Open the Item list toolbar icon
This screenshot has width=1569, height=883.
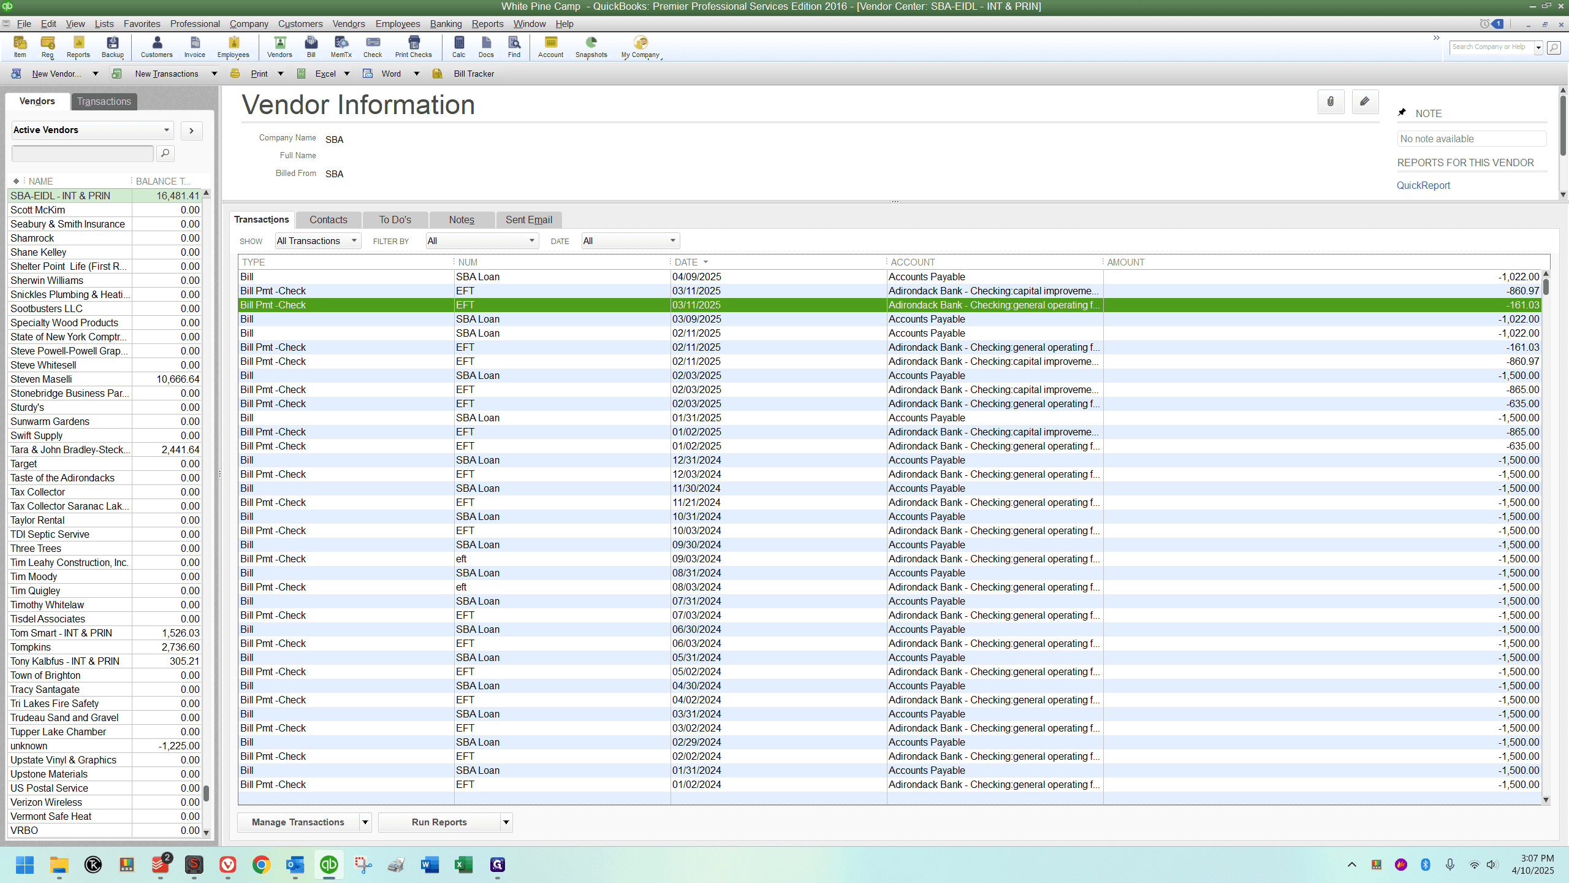pos(20,47)
